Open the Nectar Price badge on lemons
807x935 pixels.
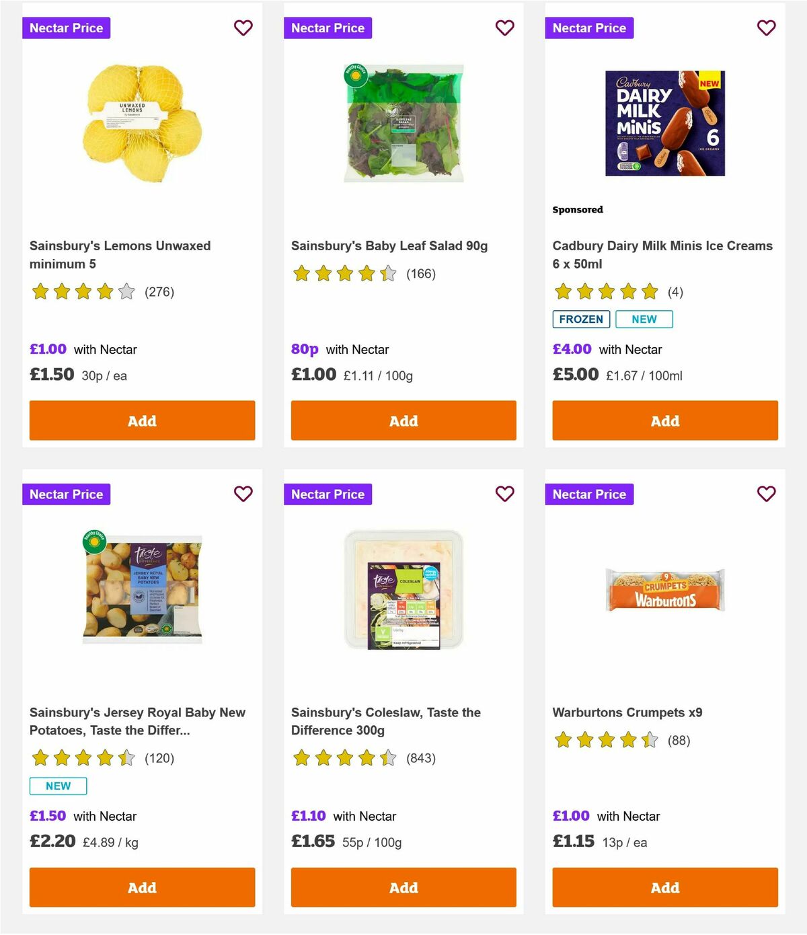(x=67, y=28)
